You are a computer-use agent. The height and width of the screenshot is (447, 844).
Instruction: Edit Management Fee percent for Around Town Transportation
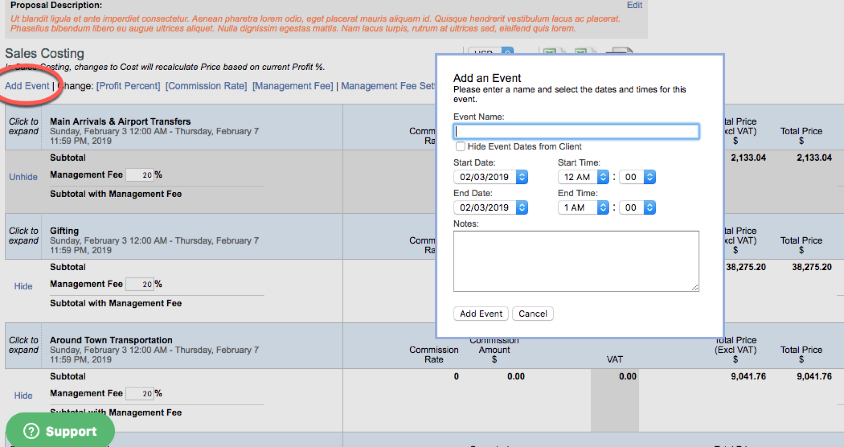pyautogui.click(x=140, y=393)
